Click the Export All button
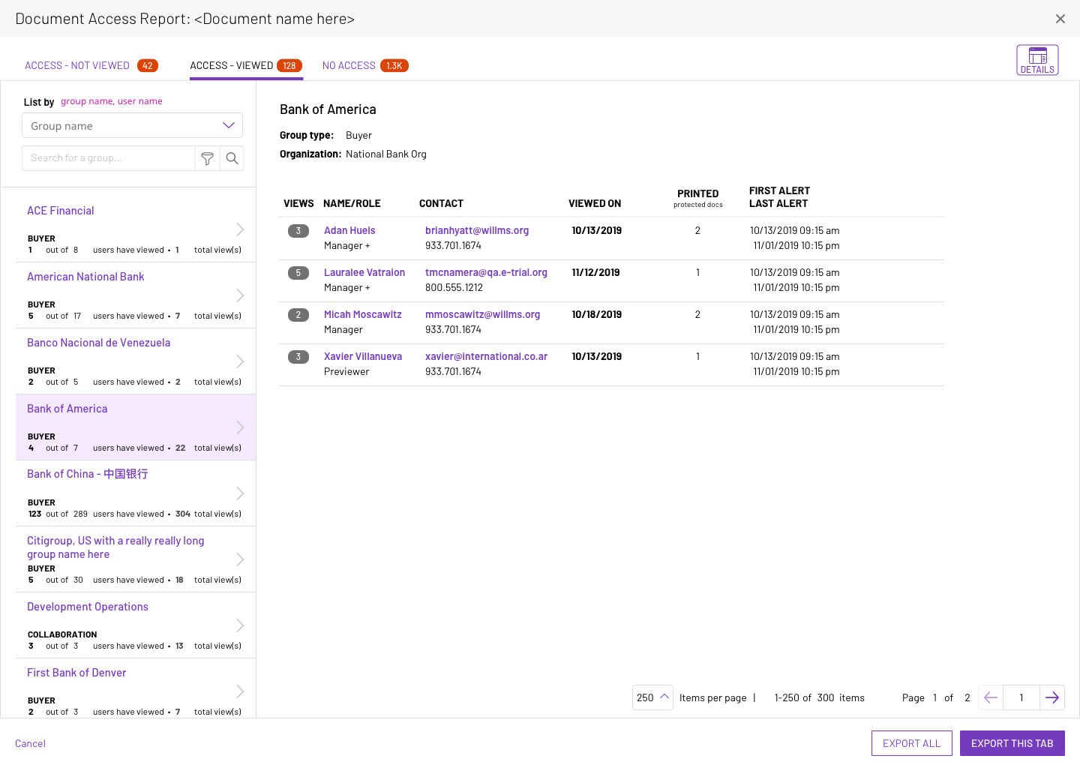The width and height of the screenshot is (1080, 768). (x=911, y=743)
